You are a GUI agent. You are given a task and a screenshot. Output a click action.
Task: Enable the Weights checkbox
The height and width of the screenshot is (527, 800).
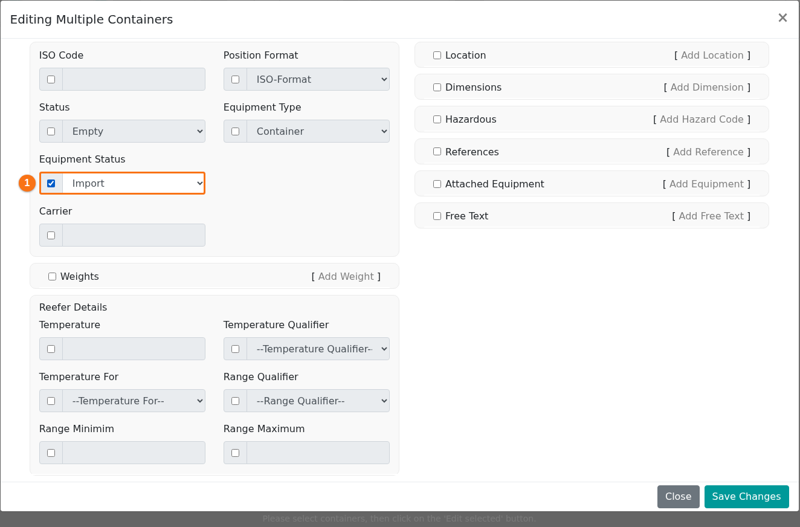click(x=52, y=276)
